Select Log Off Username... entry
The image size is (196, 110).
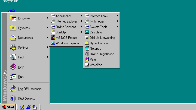click(29, 89)
